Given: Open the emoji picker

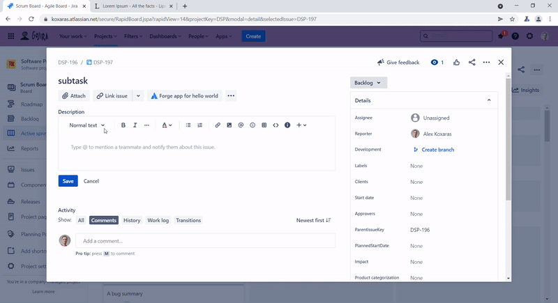Looking at the screenshot, I should 252,125.
